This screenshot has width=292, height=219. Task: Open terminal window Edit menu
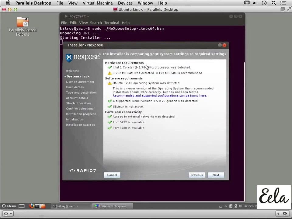[x=73, y=23]
